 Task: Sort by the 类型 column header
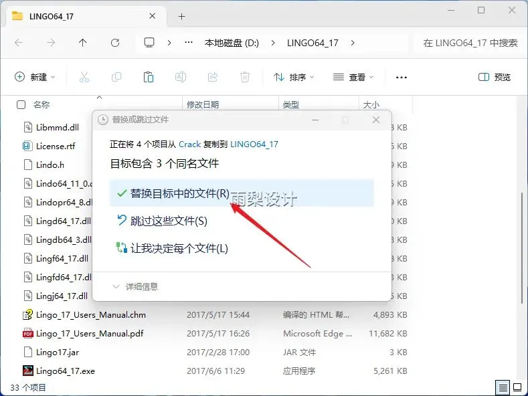click(x=290, y=105)
